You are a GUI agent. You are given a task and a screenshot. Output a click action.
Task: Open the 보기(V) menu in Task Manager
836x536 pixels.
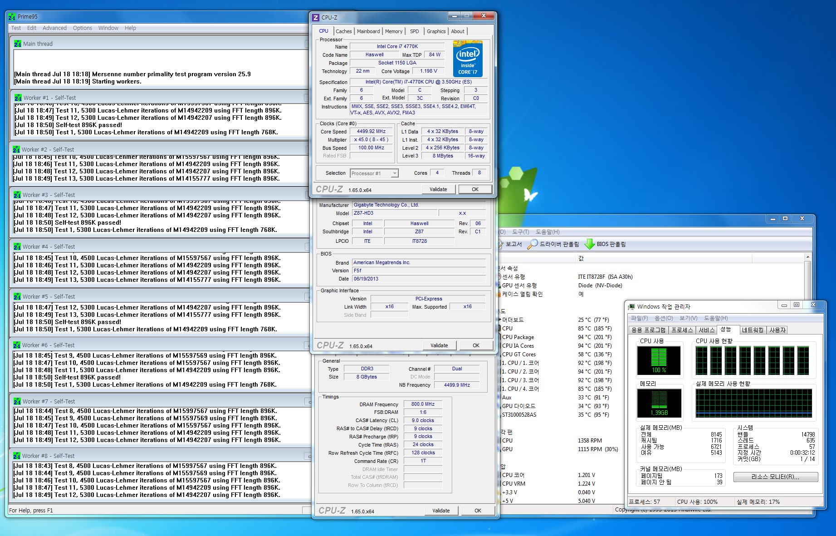(x=688, y=318)
